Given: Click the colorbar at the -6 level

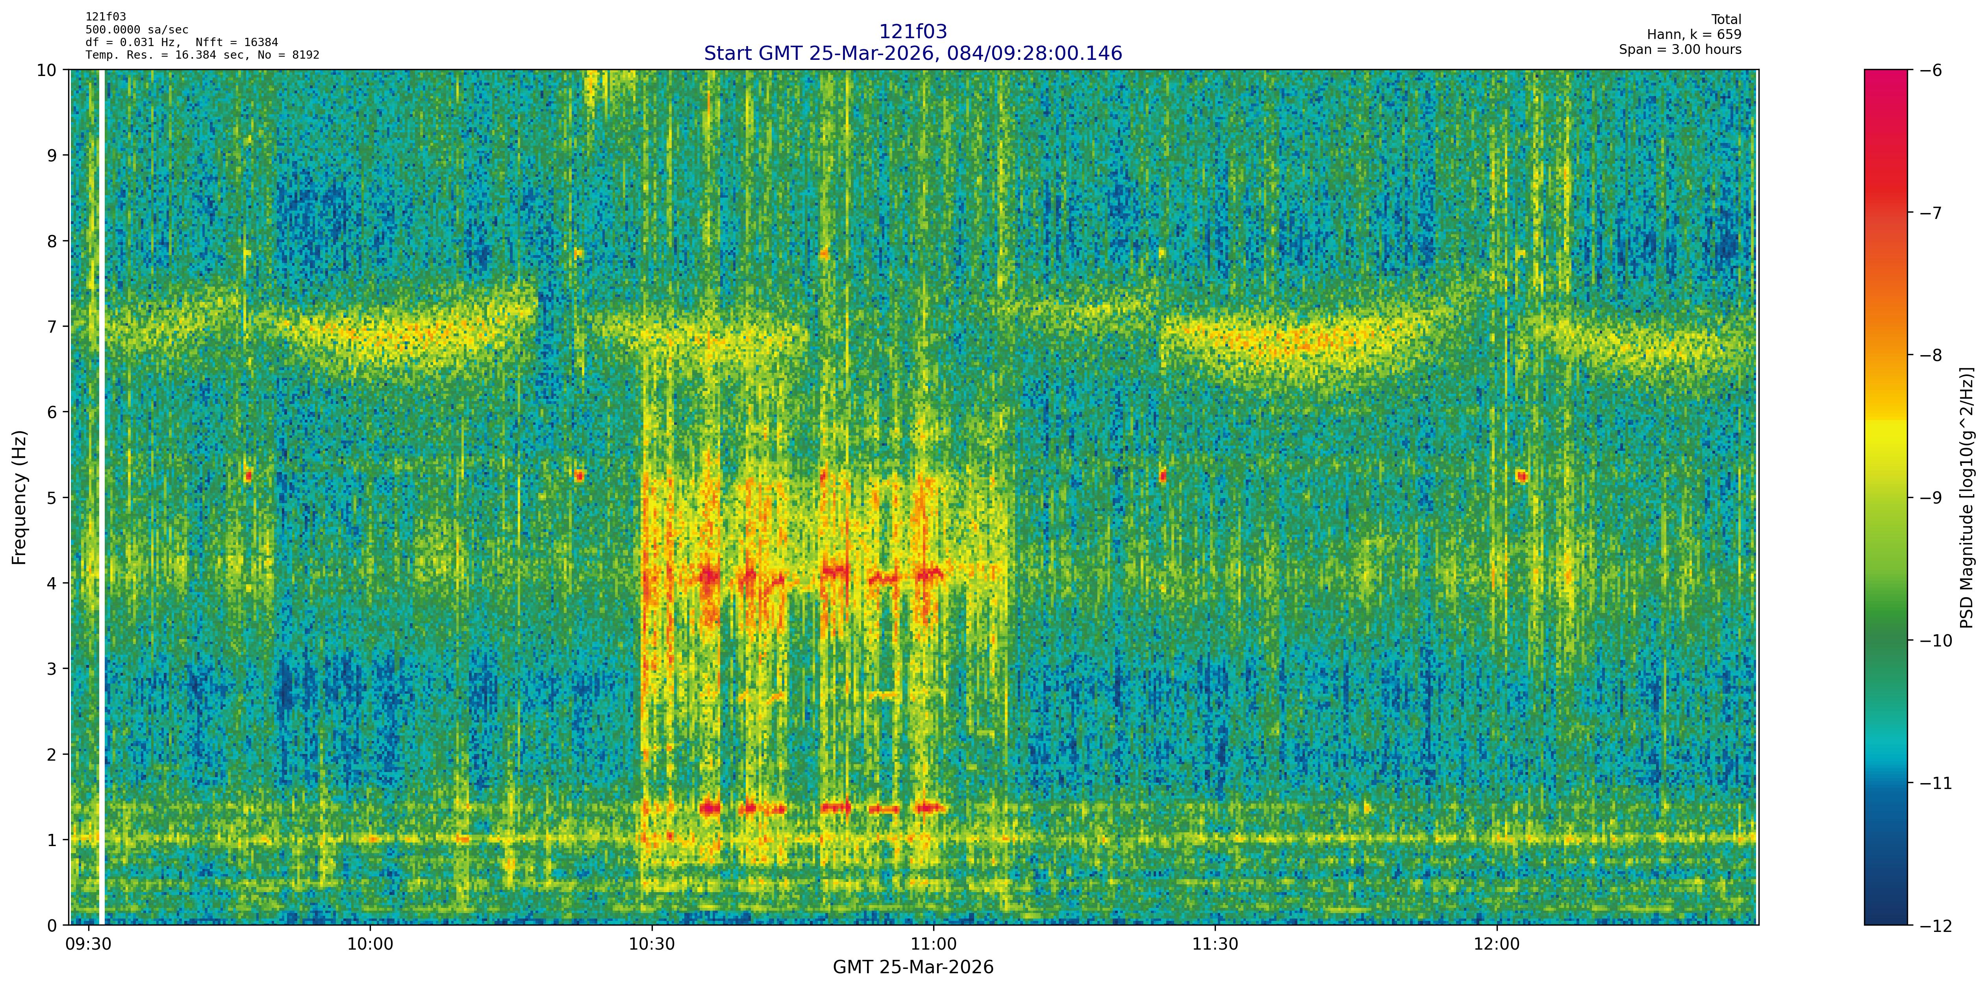Looking at the screenshot, I should [x=1885, y=72].
